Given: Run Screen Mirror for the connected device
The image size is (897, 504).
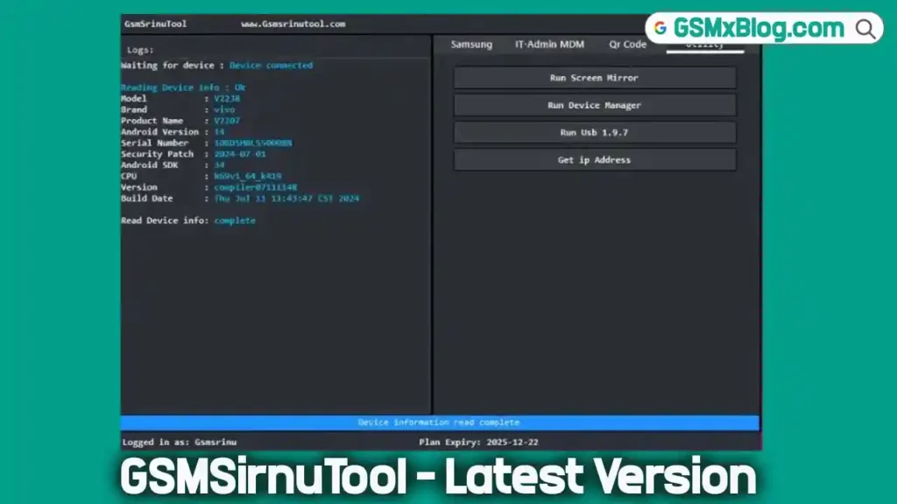Looking at the screenshot, I should click(594, 77).
